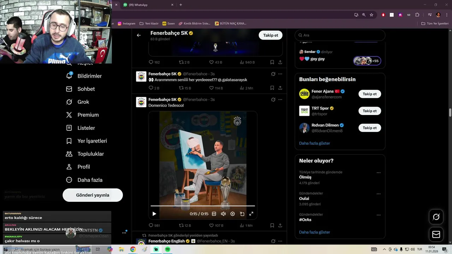Follow Rıdvan Dilmen with Takip et
452x254 pixels.
[x=370, y=128]
